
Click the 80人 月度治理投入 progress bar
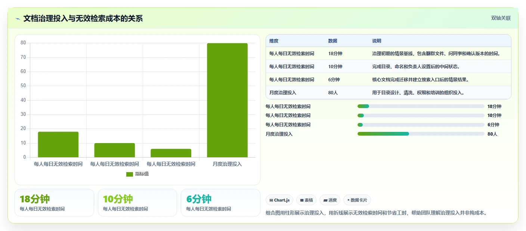click(421, 134)
